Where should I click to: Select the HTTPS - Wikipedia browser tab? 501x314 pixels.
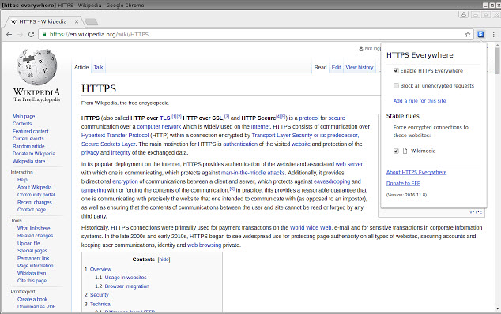(x=43, y=21)
